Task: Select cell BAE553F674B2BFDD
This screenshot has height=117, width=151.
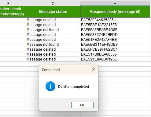Action: coord(115,35)
